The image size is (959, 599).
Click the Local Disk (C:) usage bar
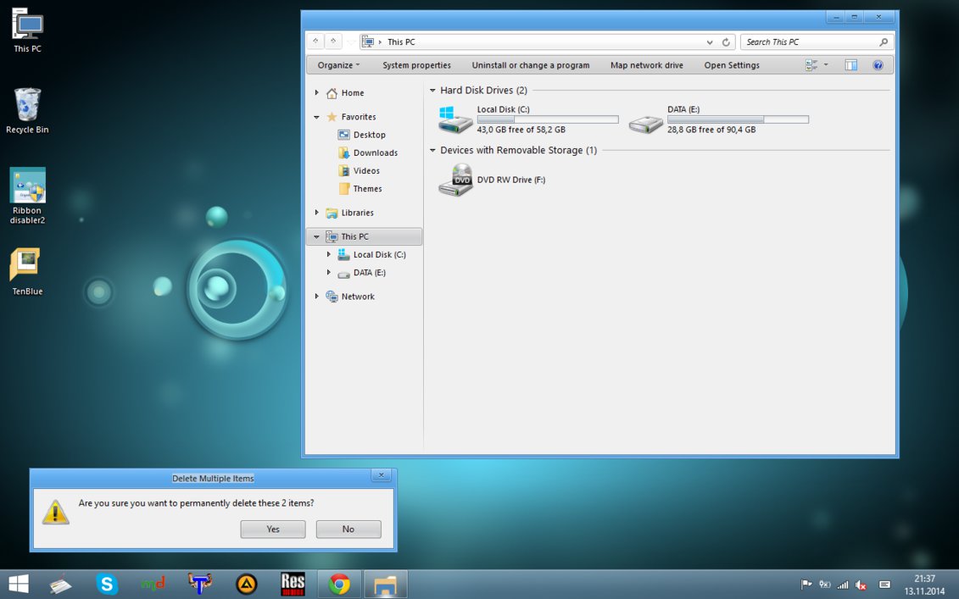(548, 119)
